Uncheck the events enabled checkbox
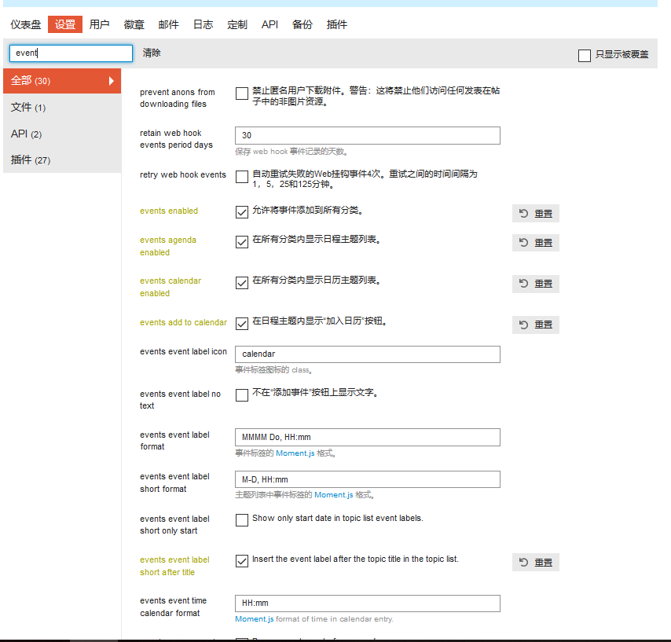Image resolution: width=671 pixels, height=642 pixels. pos(242,212)
